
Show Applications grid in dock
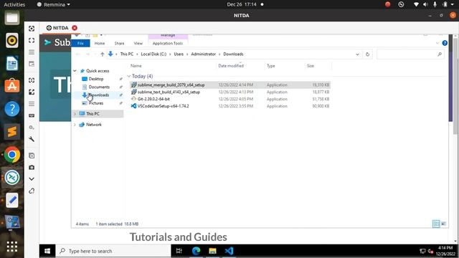[x=12, y=247]
